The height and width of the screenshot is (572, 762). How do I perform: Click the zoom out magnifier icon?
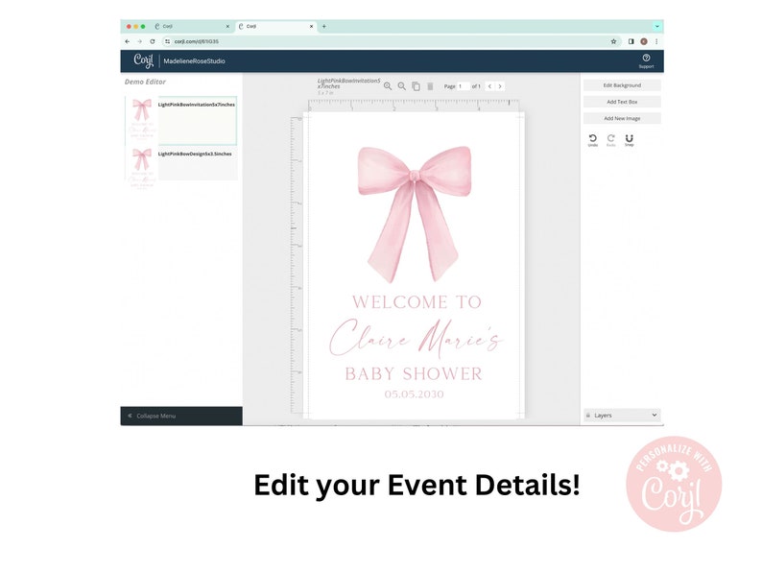coord(401,86)
